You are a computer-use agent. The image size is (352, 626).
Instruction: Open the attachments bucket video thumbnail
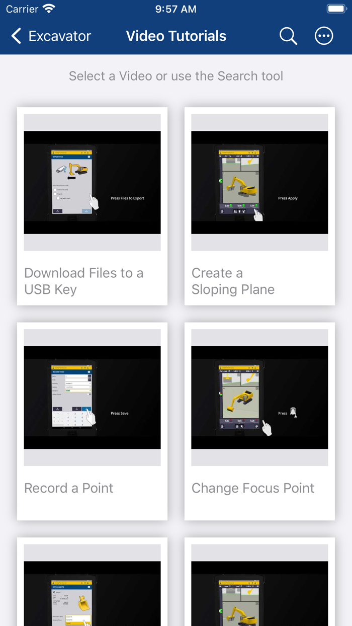93,585
